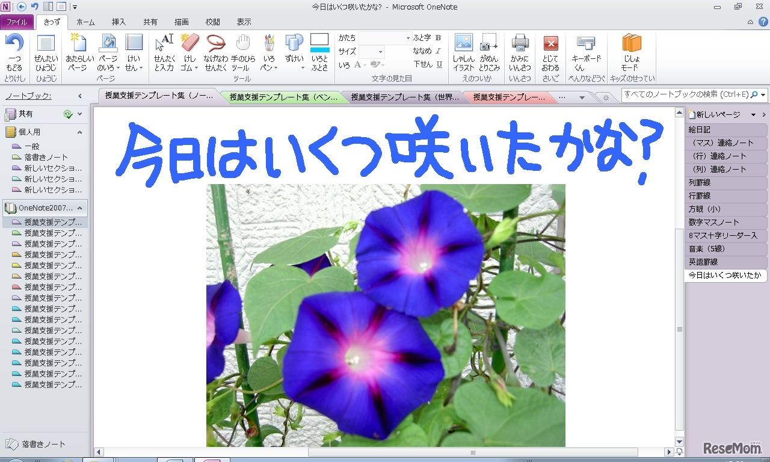The image size is (770, 462).
Task: Enable じしょモード dictionary mode
Action: click(630, 51)
